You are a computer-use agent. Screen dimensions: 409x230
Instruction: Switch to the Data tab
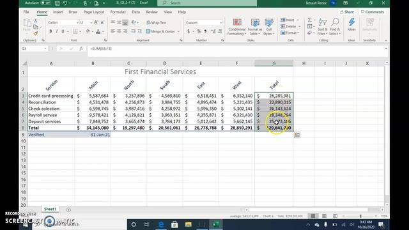pos(135,12)
